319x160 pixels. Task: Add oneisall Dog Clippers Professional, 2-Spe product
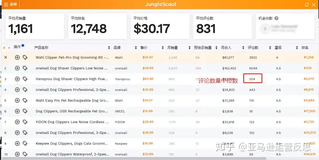pyautogui.click(x=17, y=90)
